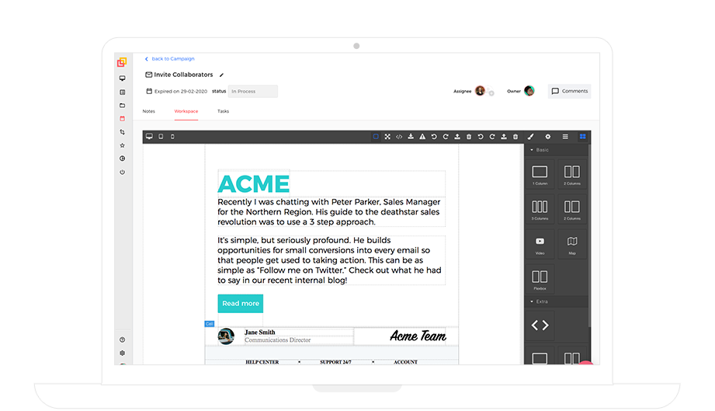This screenshot has width=715, height=411.
Task: Click Communications Director text
Action: click(x=277, y=340)
